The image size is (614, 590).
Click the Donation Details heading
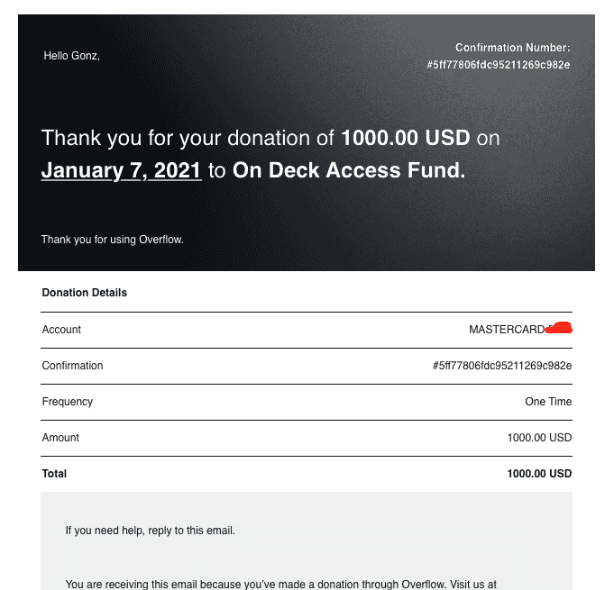85,293
